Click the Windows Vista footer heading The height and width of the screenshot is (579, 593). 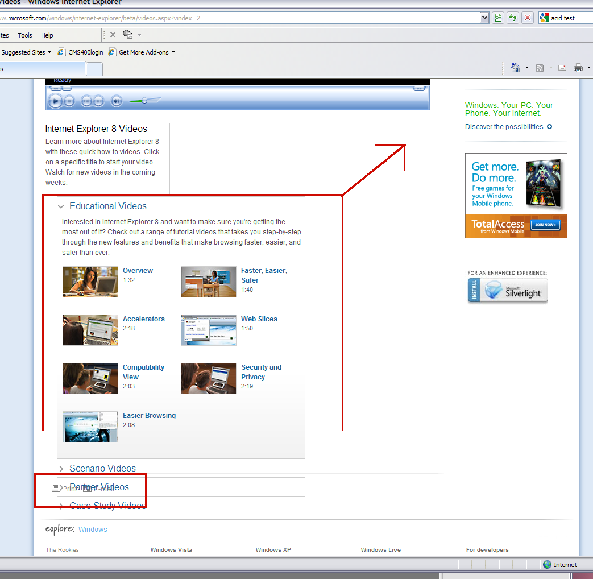click(171, 550)
